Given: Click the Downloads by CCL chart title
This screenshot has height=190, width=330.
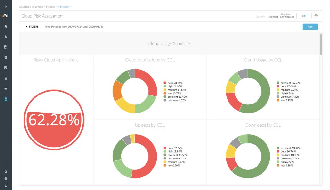Looking at the screenshot, I should [263, 125].
